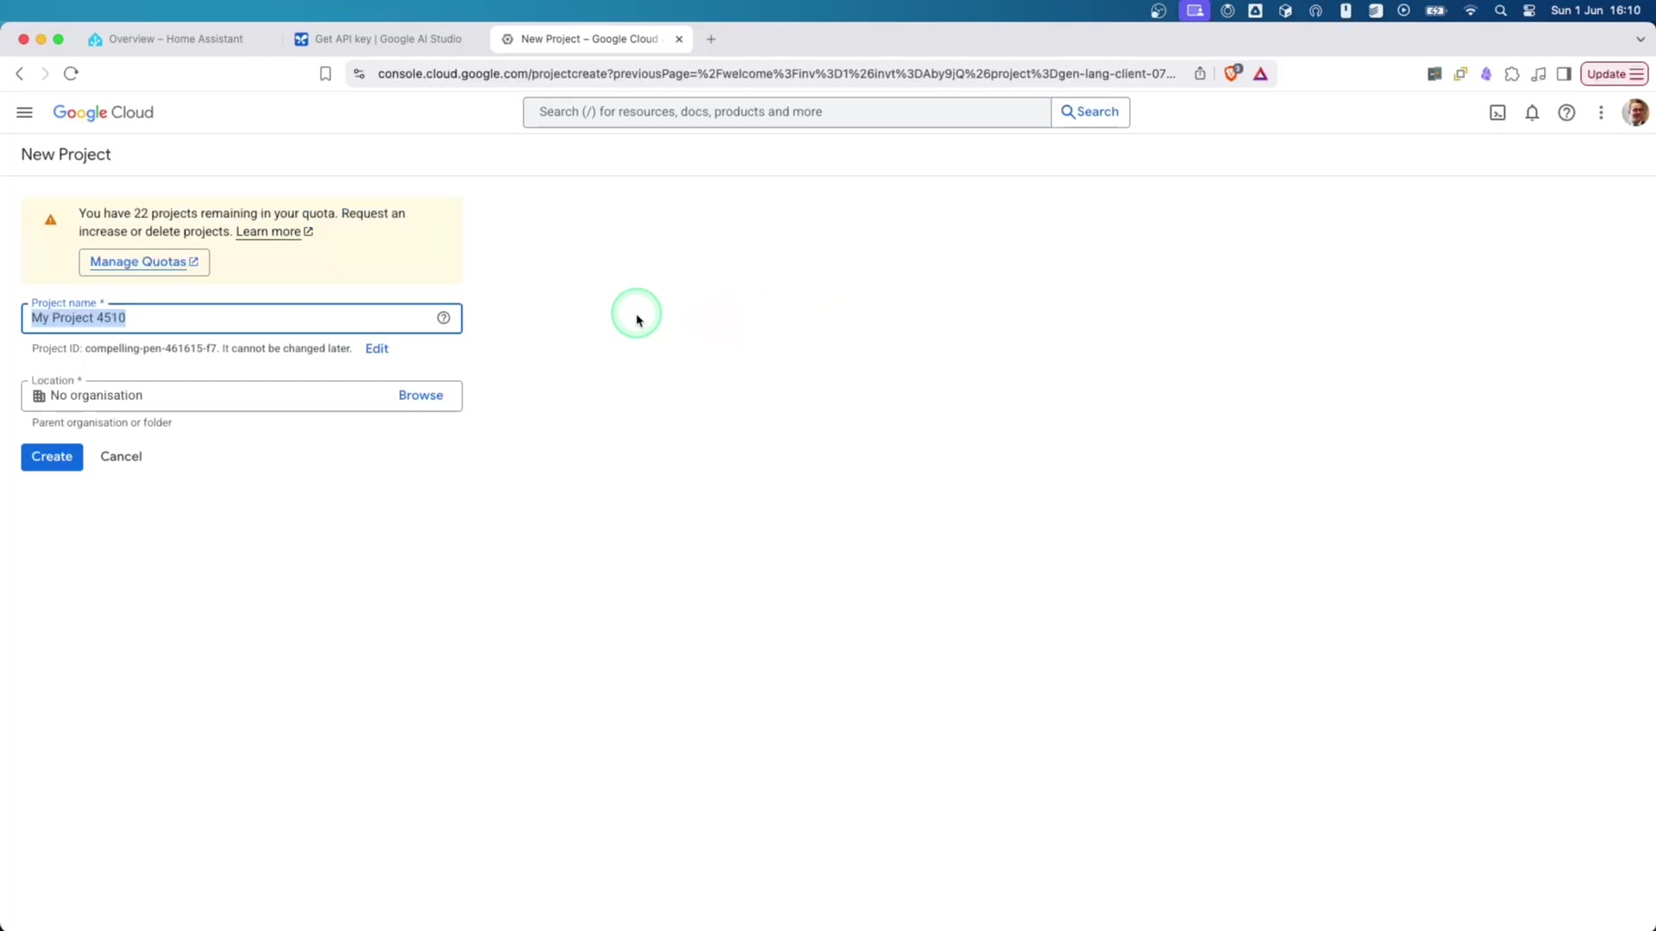Browse for a parent organisation

[420, 395]
